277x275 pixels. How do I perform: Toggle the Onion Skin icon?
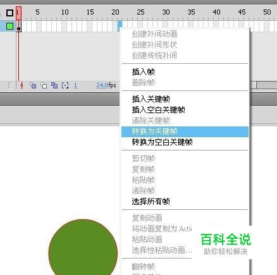(x=33, y=85)
